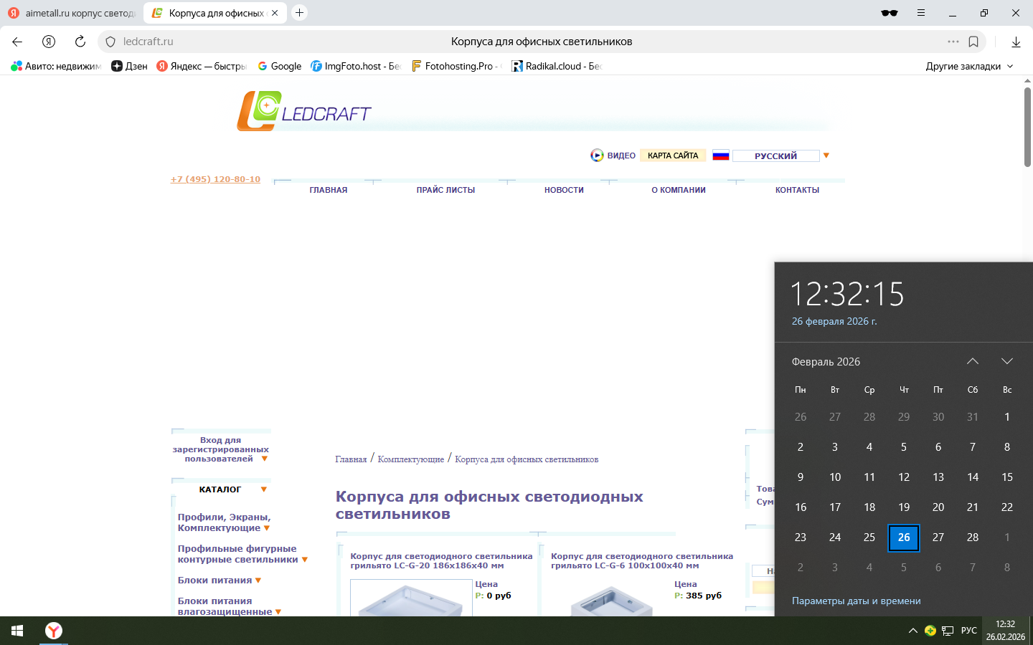Reload the page with refresh icon
This screenshot has height=645, width=1033.
point(80,42)
